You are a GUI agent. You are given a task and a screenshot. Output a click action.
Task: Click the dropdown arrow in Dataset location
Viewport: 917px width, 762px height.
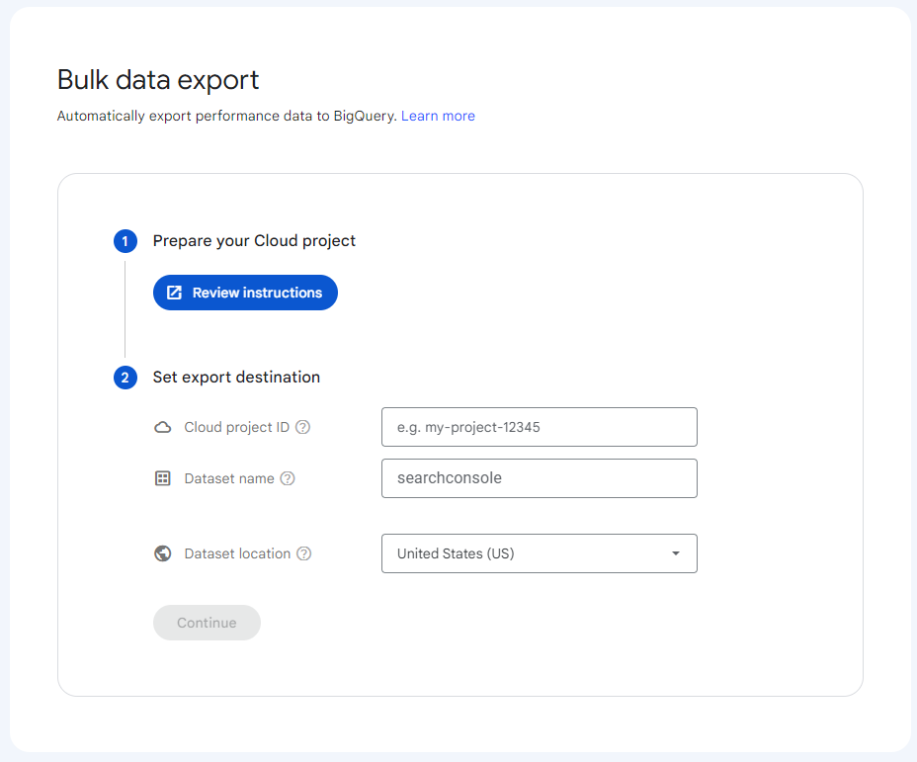(676, 554)
